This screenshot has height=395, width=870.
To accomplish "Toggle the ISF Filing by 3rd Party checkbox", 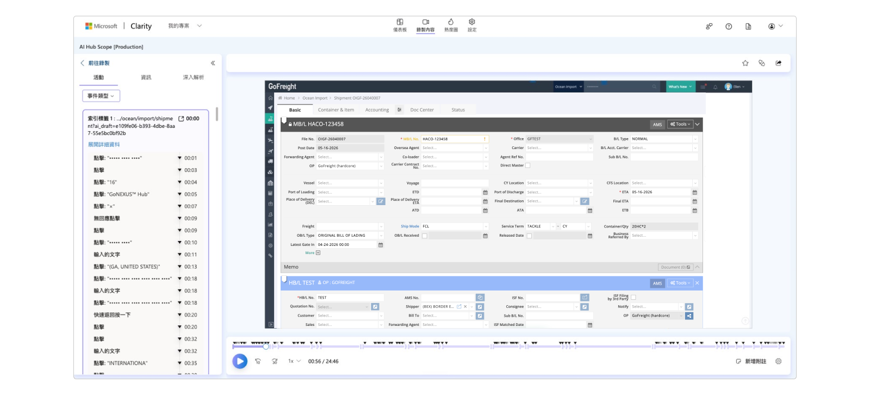I will tap(633, 297).
